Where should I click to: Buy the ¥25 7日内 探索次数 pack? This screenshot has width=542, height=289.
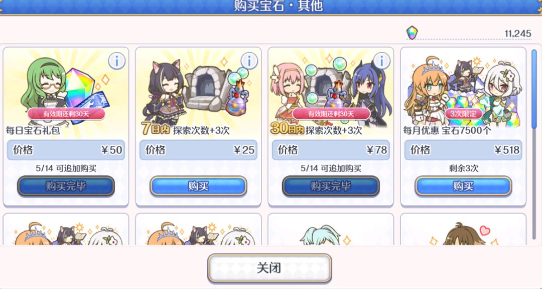pyautogui.click(x=198, y=186)
